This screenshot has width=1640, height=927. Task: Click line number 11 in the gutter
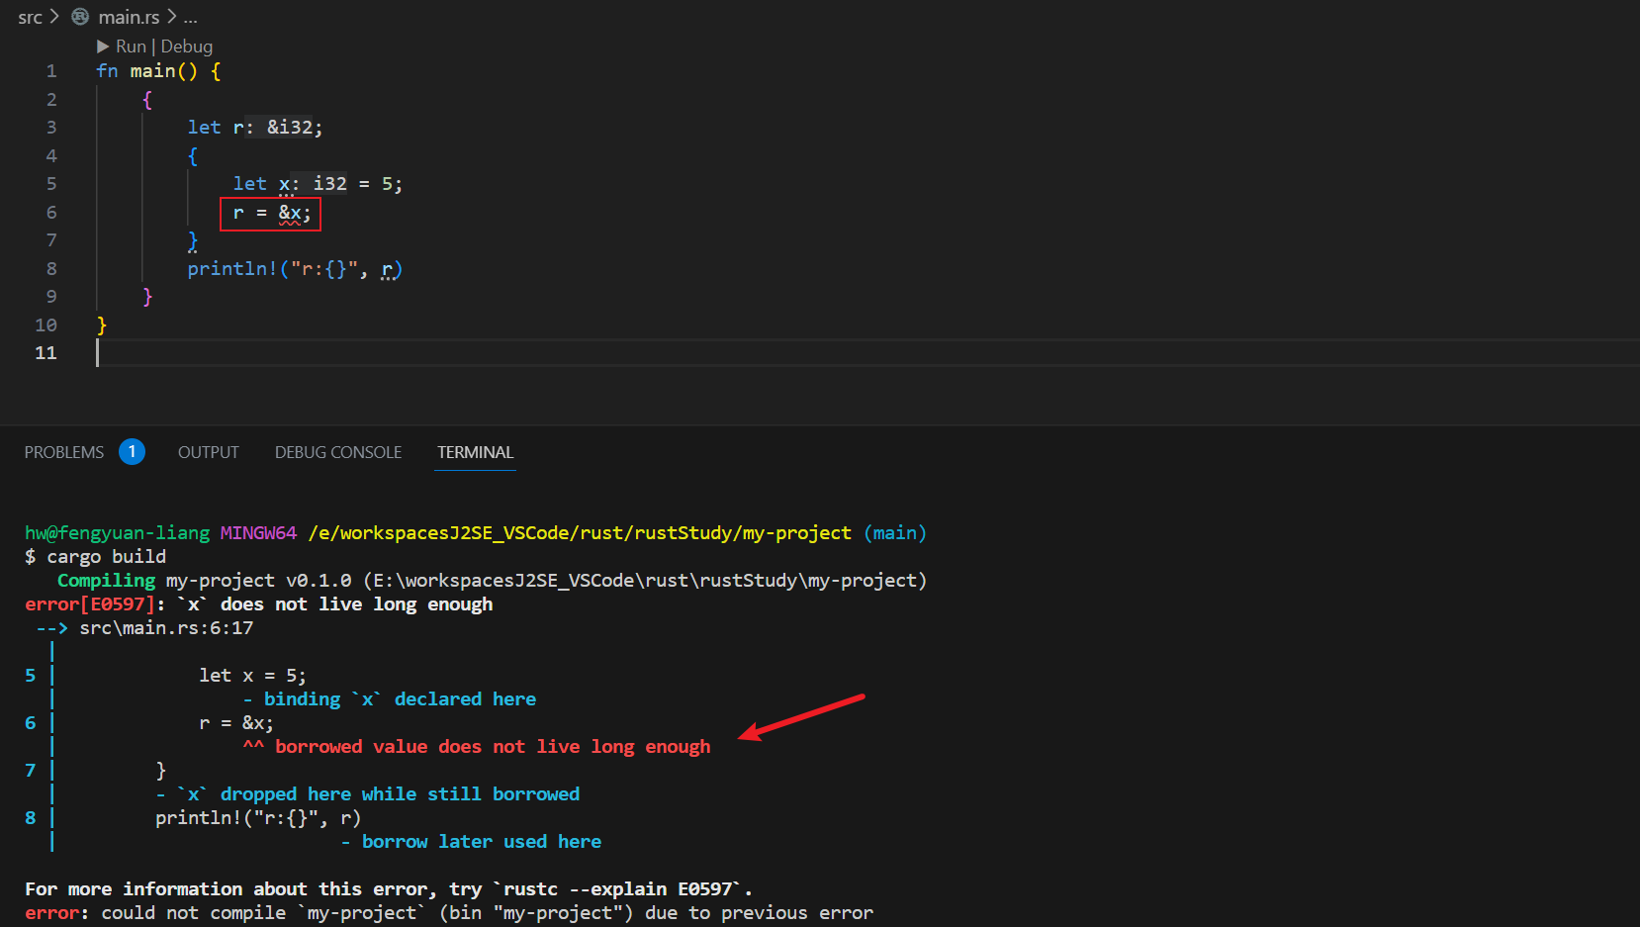pos(46,353)
